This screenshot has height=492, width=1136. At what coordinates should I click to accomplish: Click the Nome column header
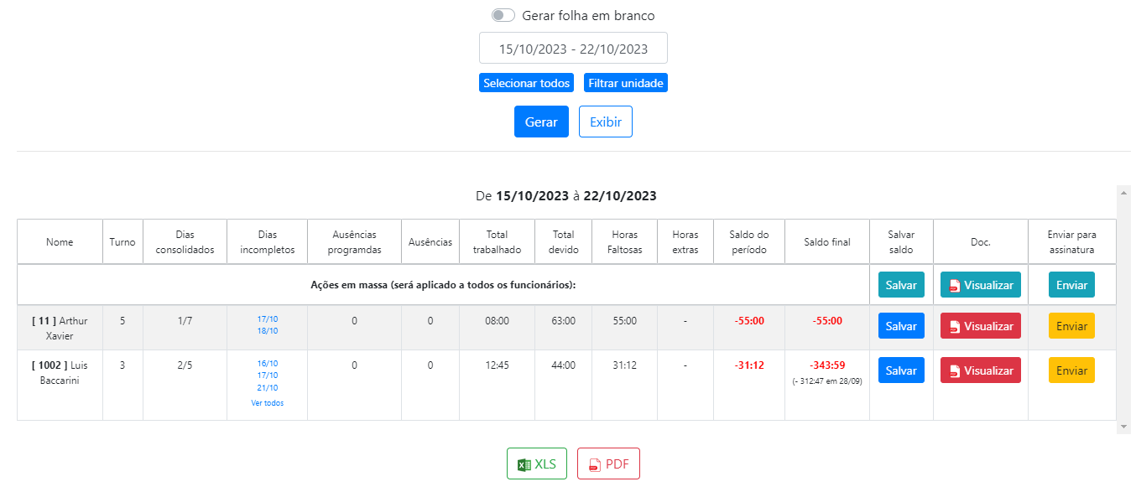60,242
